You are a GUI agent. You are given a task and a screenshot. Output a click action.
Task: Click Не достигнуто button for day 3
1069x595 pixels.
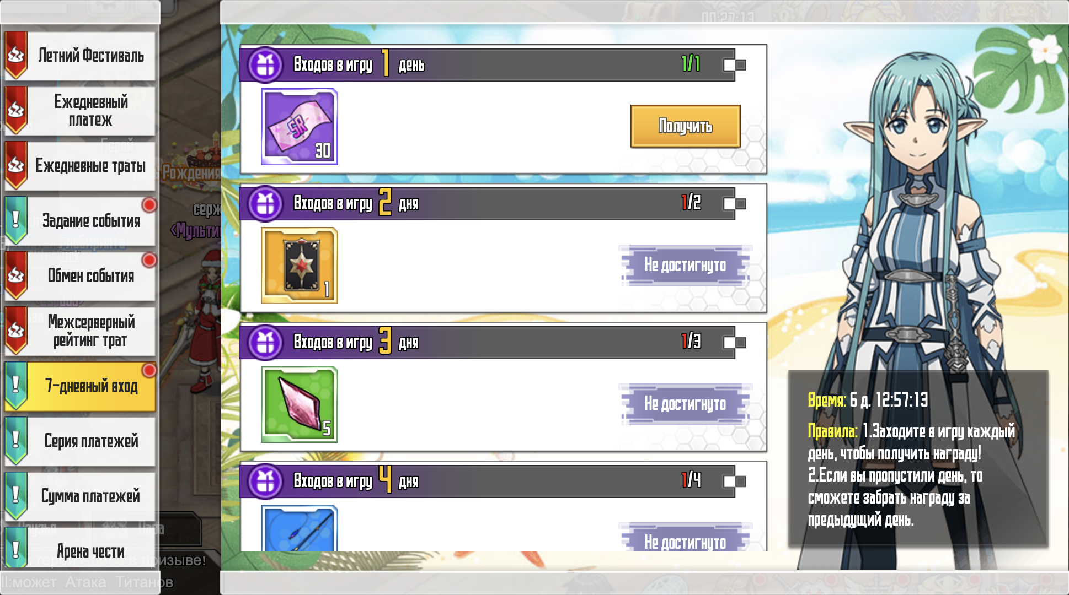tap(685, 404)
